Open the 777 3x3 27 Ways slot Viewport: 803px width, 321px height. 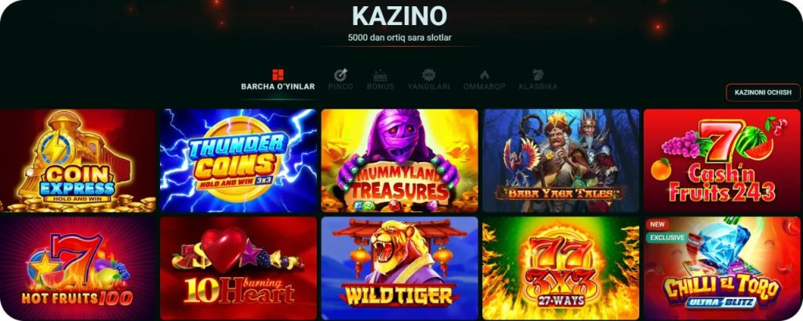(561, 269)
